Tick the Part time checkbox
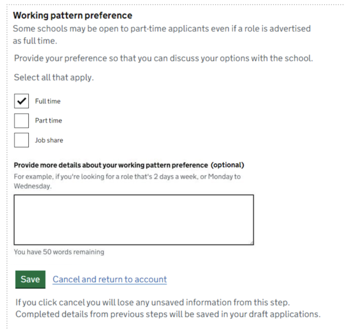The image size is (344, 329). tap(21, 120)
